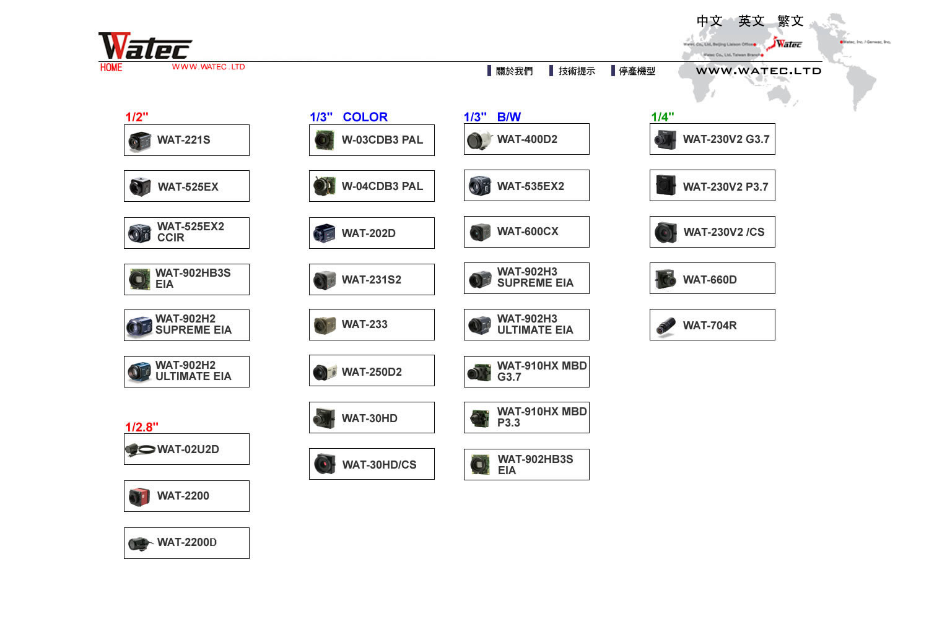This screenshot has width=929, height=619.
Task: Click the world map Watec graphic
Action: (787, 59)
